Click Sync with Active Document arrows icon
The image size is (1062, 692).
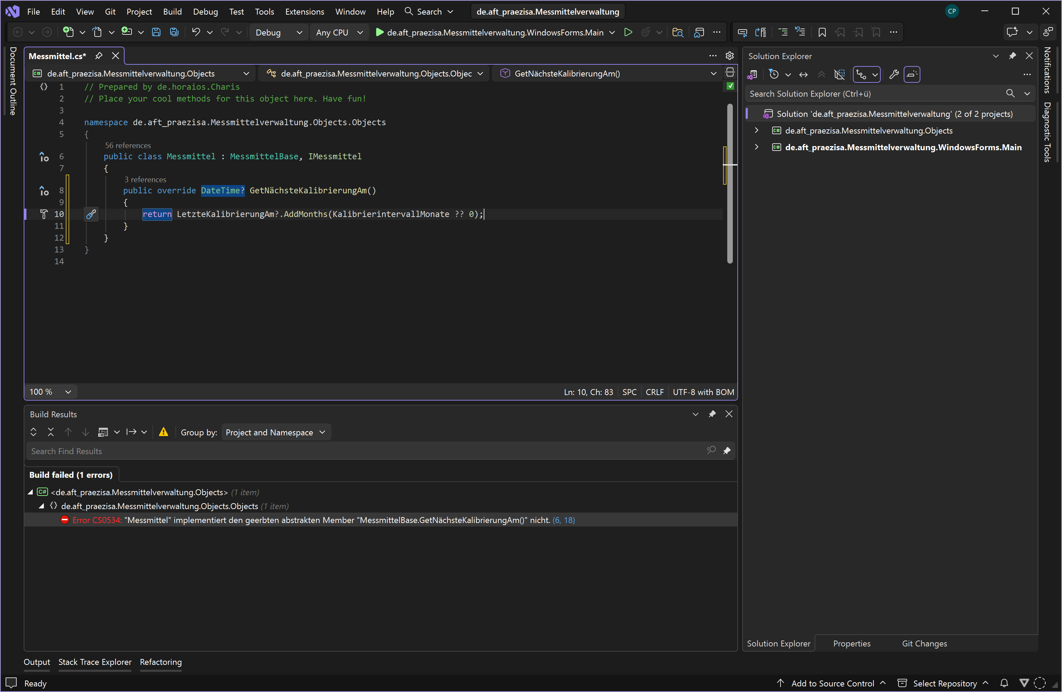pyautogui.click(x=803, y=74)
